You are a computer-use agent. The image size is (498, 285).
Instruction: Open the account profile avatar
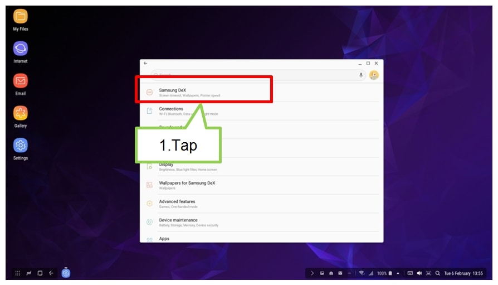tap(374, 75)
